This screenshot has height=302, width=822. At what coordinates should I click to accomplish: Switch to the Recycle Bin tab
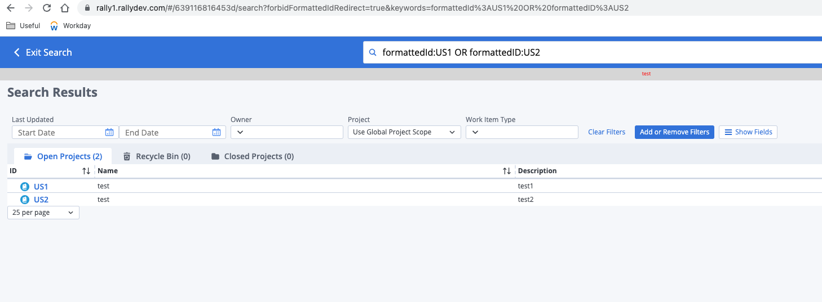point(157,156)
